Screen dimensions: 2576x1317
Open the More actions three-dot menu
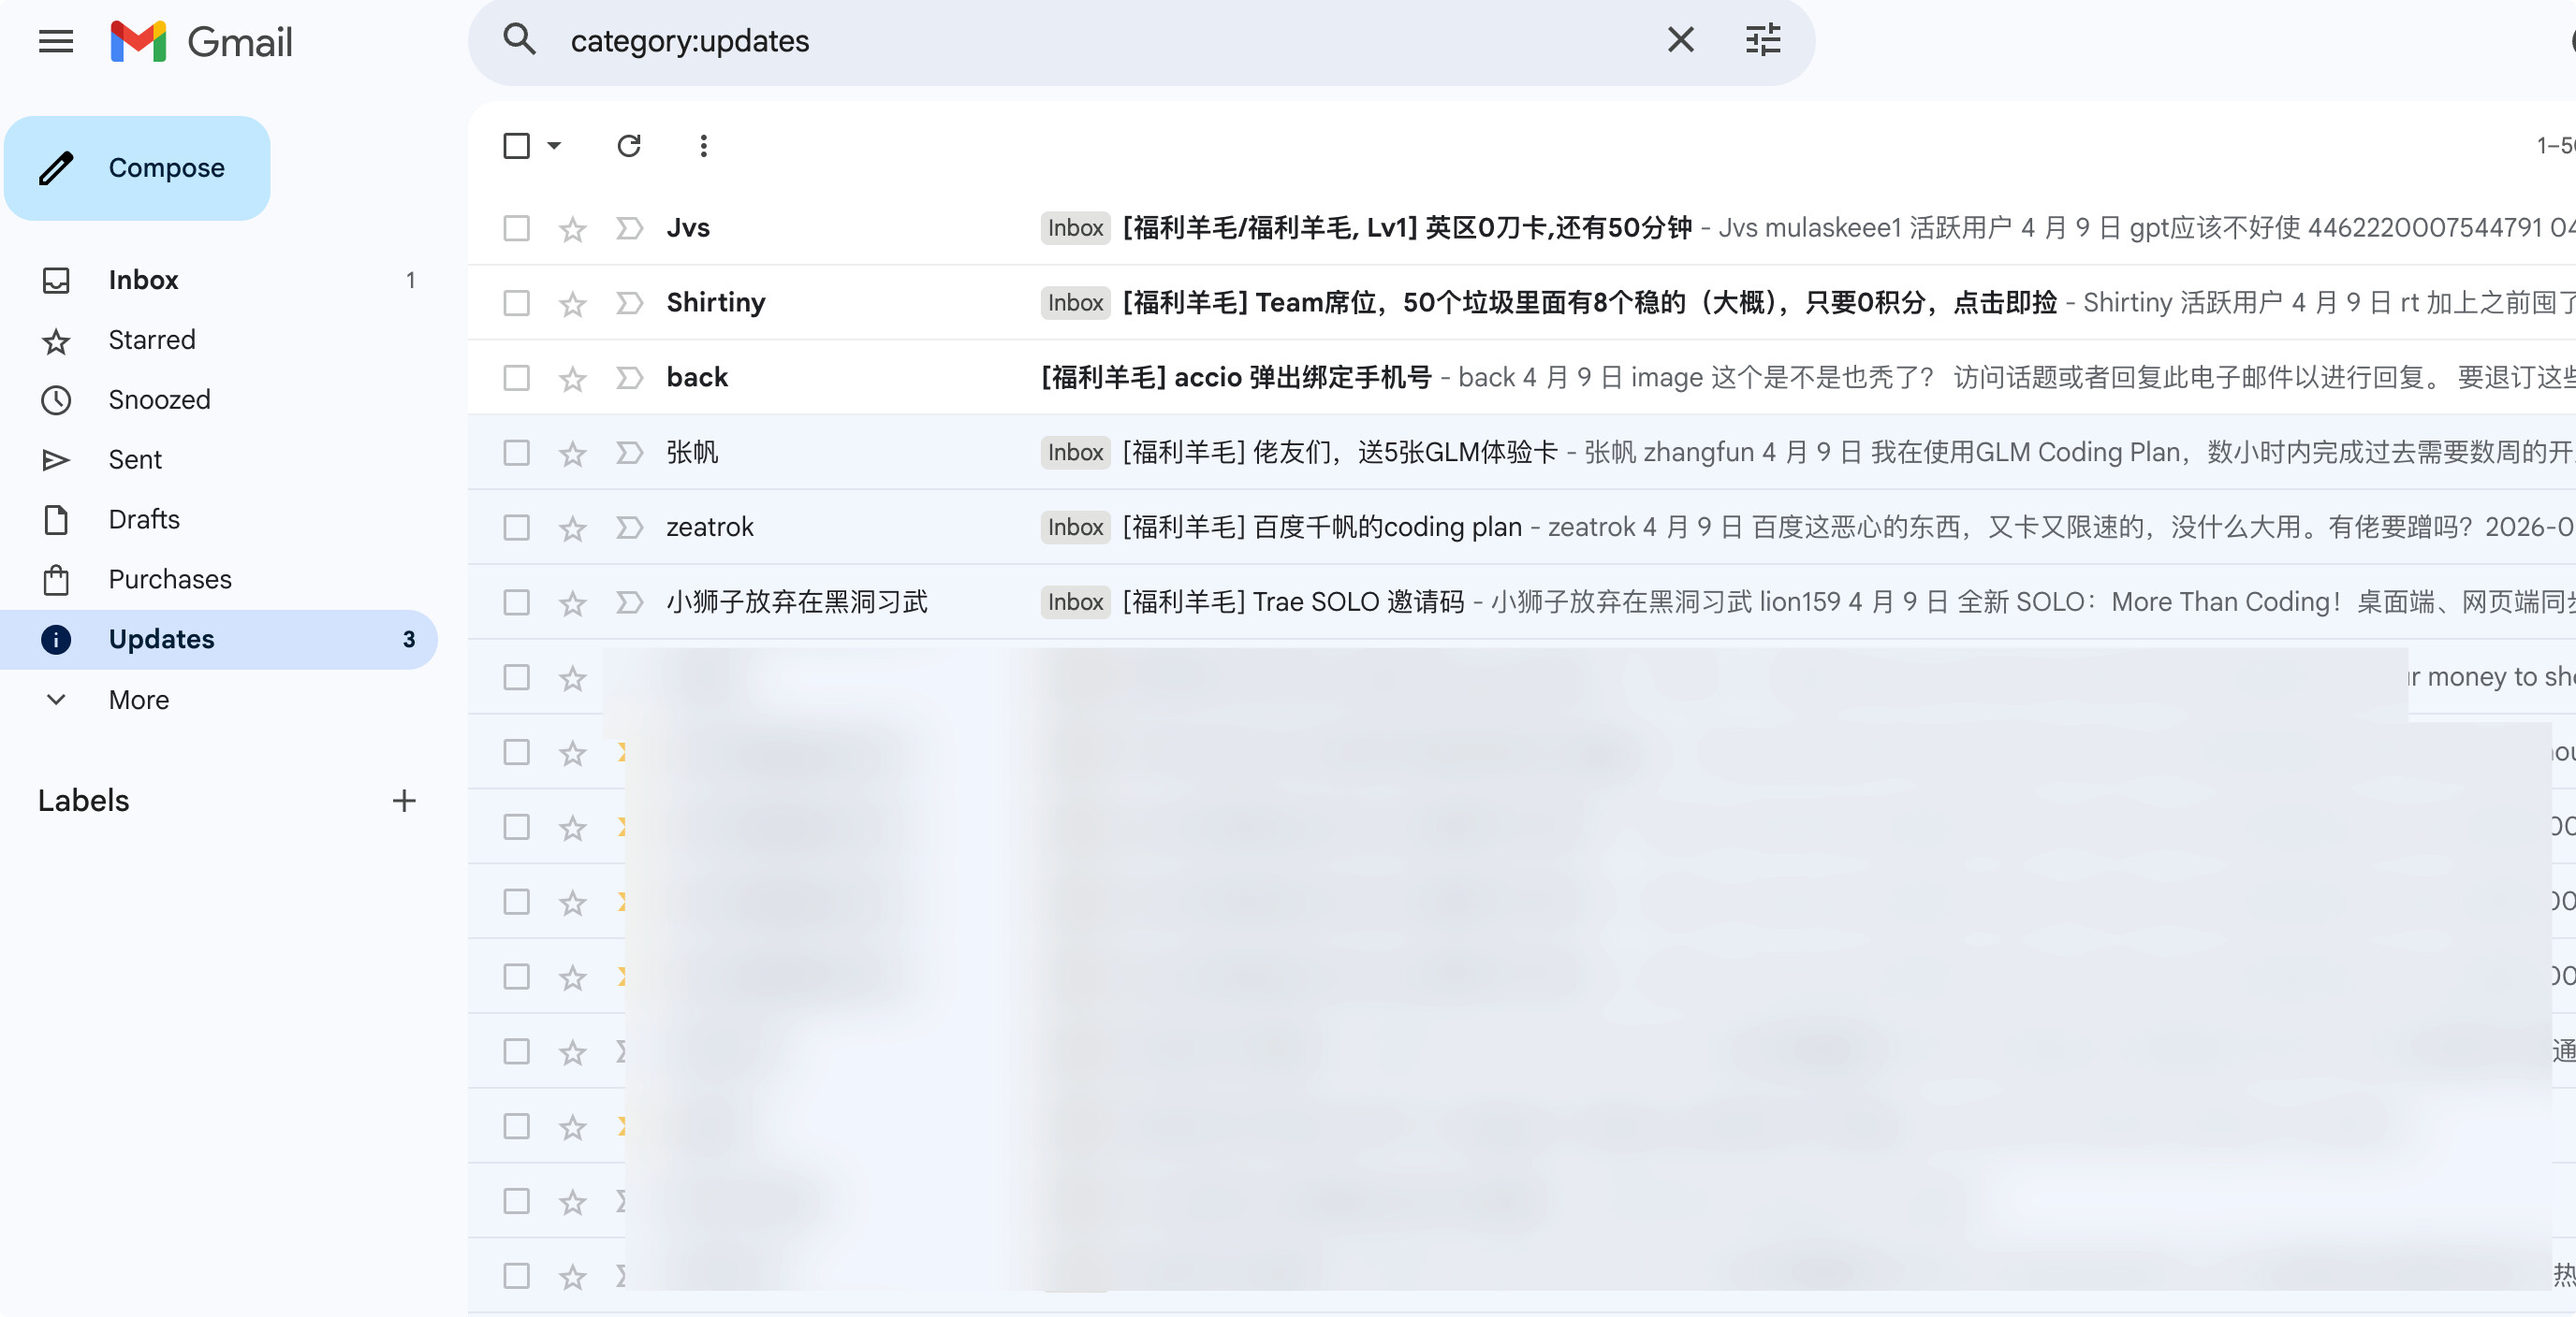coord(704,146)
